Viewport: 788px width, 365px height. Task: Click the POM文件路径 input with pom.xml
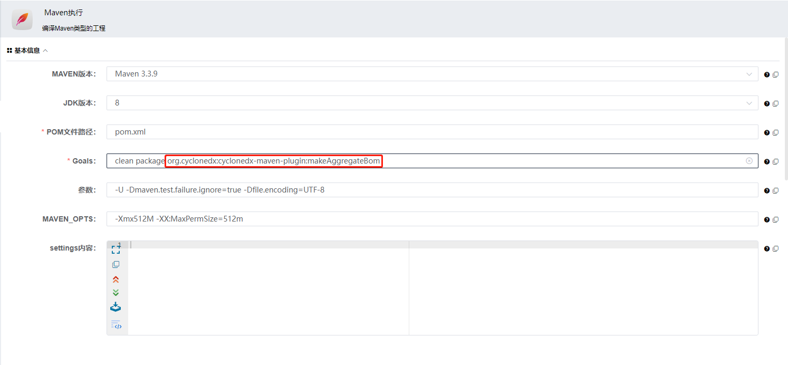(x=432, y=132)
